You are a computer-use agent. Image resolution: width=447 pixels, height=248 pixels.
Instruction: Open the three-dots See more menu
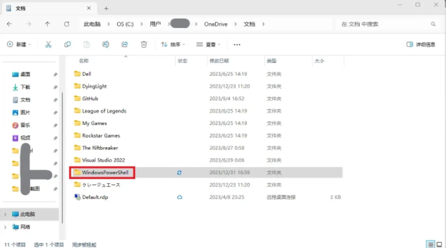point(237,44)
